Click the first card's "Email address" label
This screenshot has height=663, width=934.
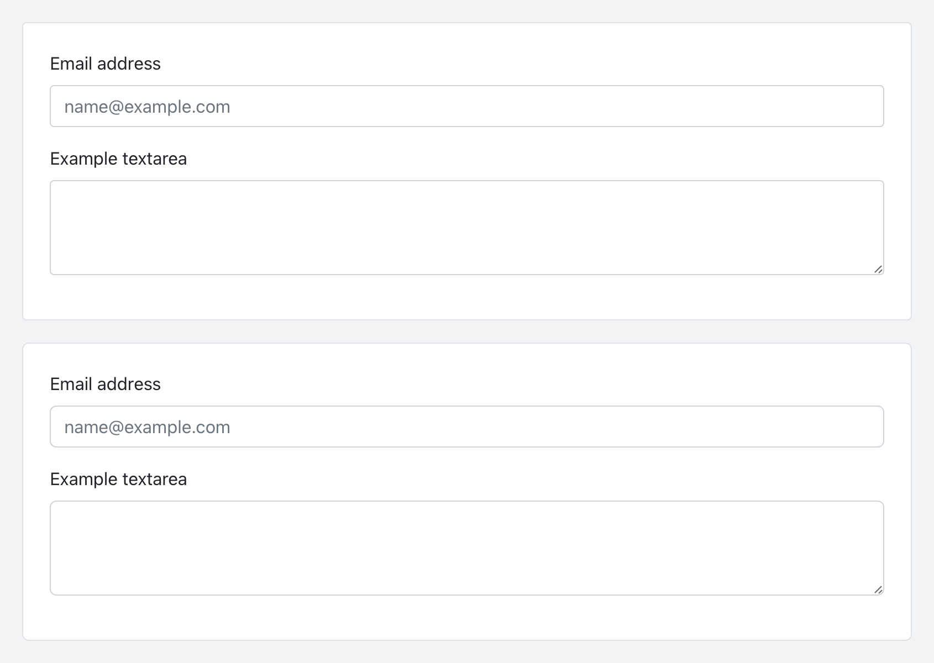105,64
